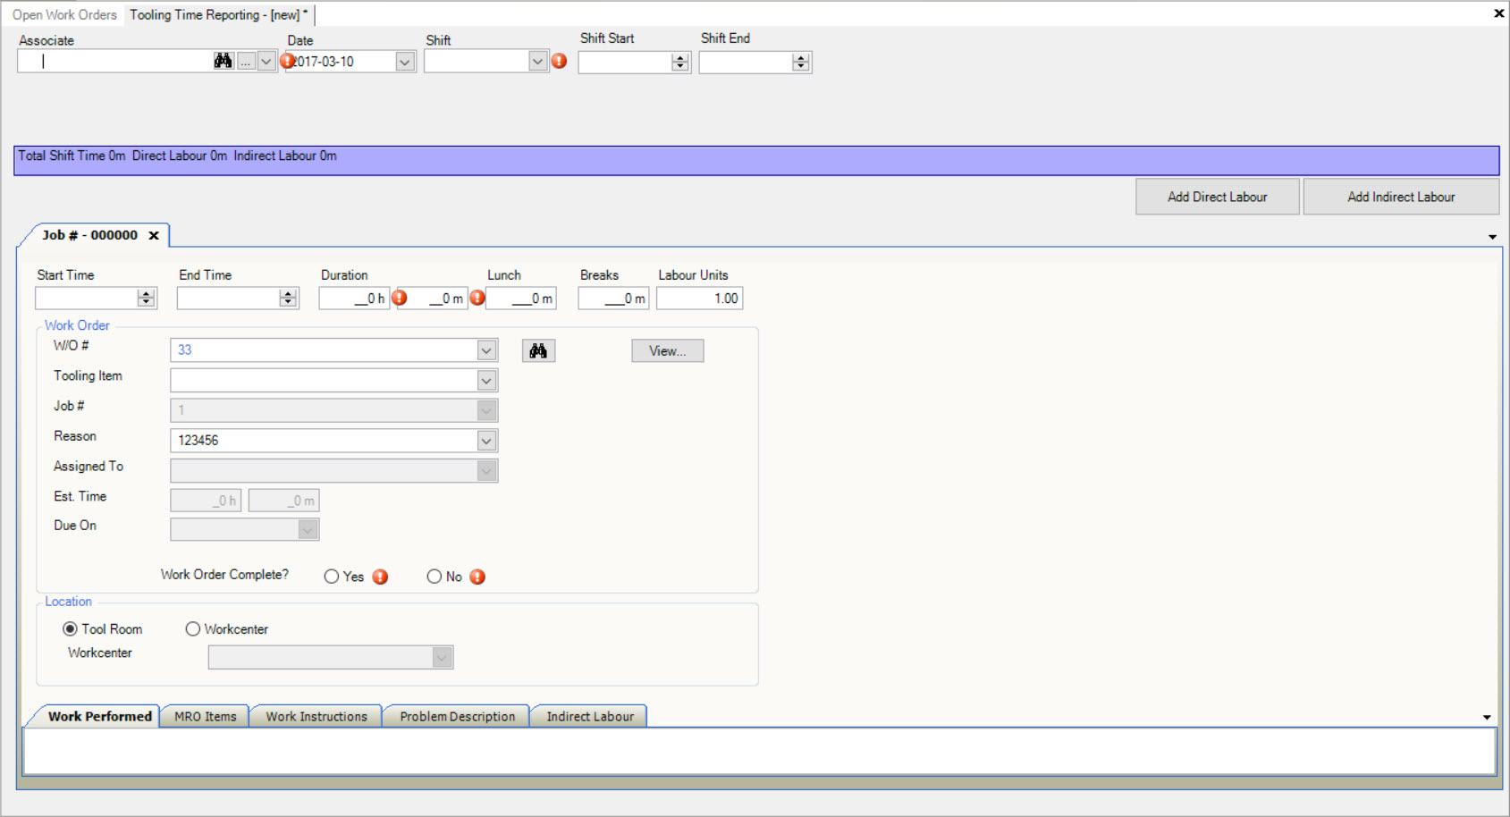Open the Associate ellipsis browse button
The image size is (1510, 817).
point(247,62)
